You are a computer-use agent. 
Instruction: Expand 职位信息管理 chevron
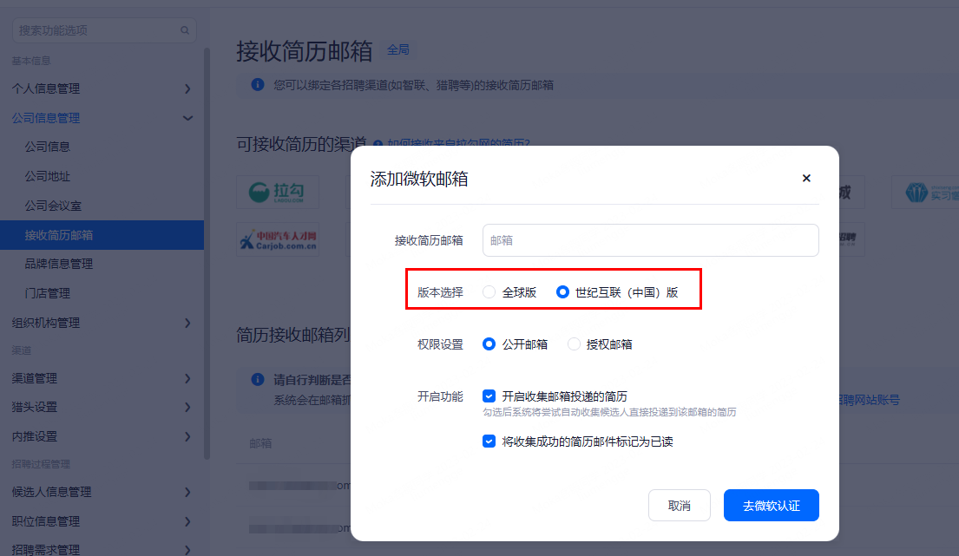click(x=187, y=521)
